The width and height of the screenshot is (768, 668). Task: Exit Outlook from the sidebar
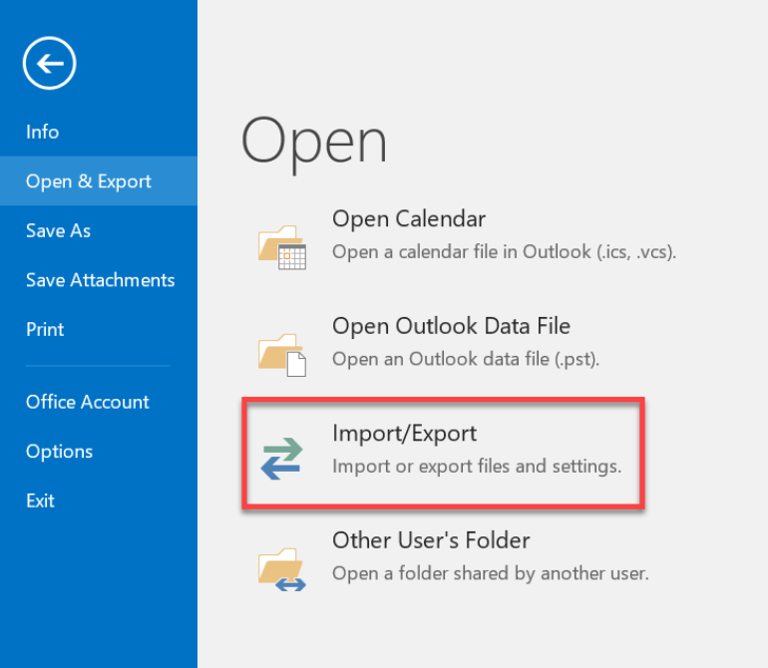tap(99, 501)
